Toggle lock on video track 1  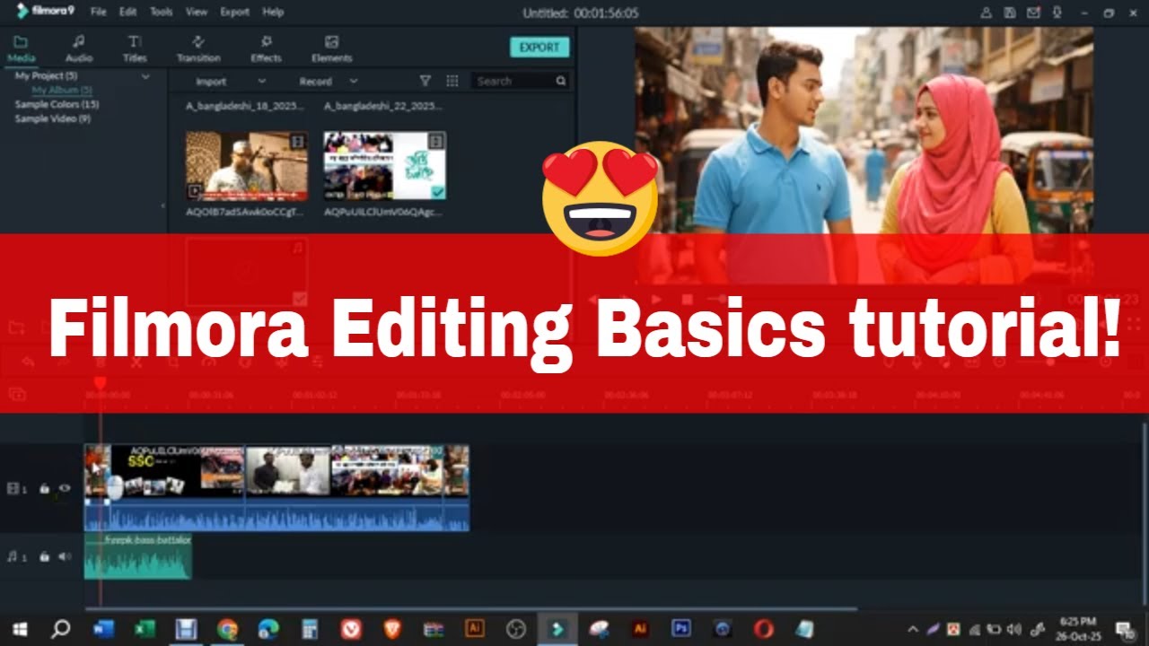pos(44,489)
